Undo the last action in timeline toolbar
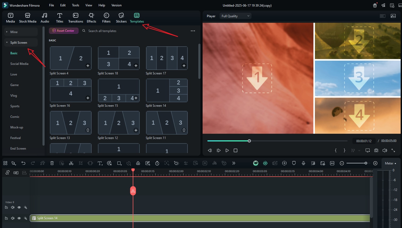Screen dimensions: 402x228 (x=23, y=163)
